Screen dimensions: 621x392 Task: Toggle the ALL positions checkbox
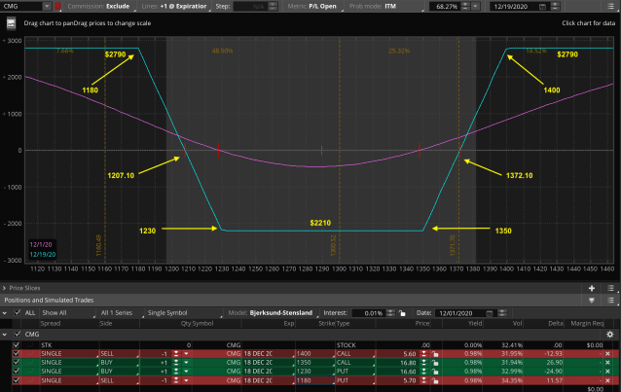(17, 312)
